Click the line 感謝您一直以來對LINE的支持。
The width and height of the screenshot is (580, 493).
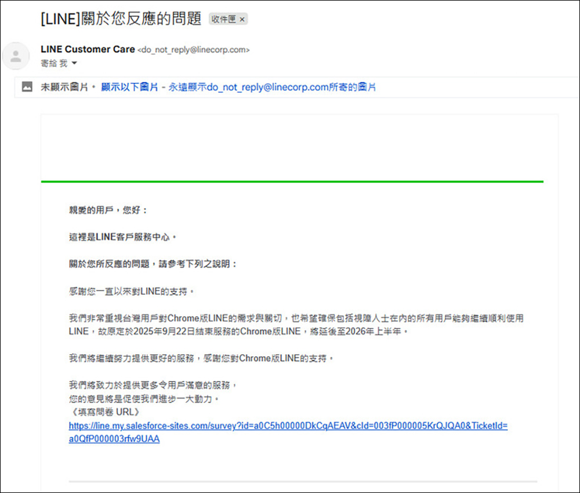(x=131, y=291)
